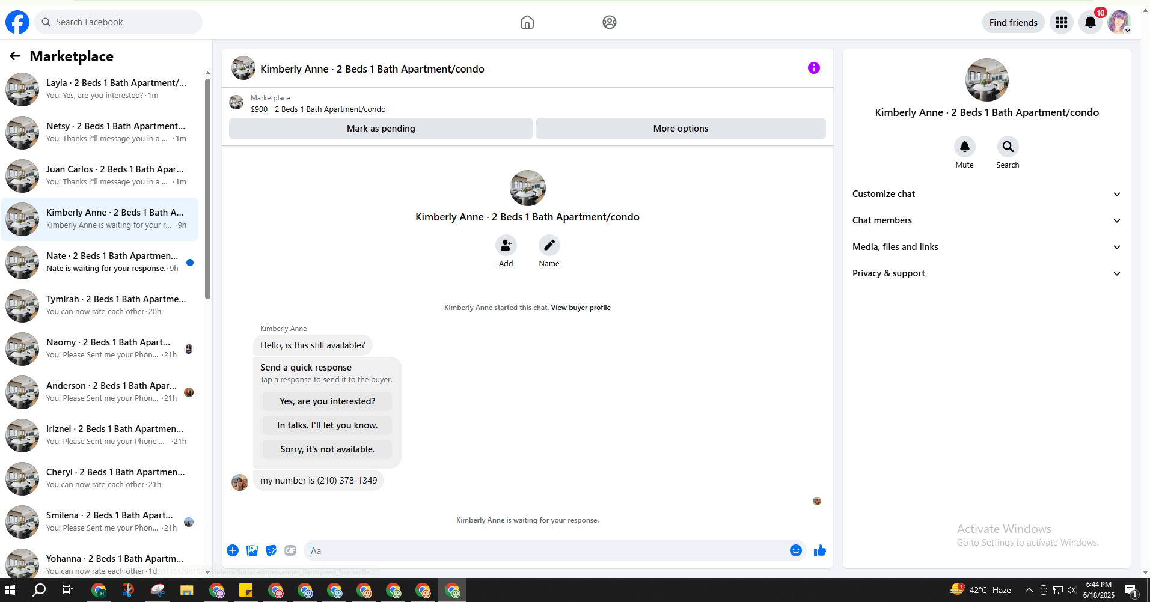The width and height of the screenshot is (1150, 602).
Task: Open Cheryl conversation
Action: pyautogui.click(x=100, y=479)
